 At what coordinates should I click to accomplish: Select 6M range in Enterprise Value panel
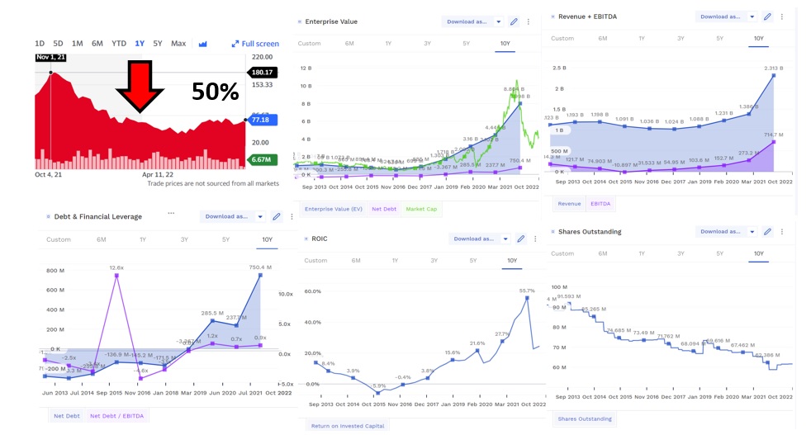click(349, 44)
